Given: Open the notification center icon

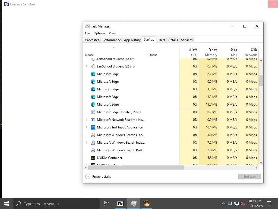Looking at the screenshot, I should point(269,204).
